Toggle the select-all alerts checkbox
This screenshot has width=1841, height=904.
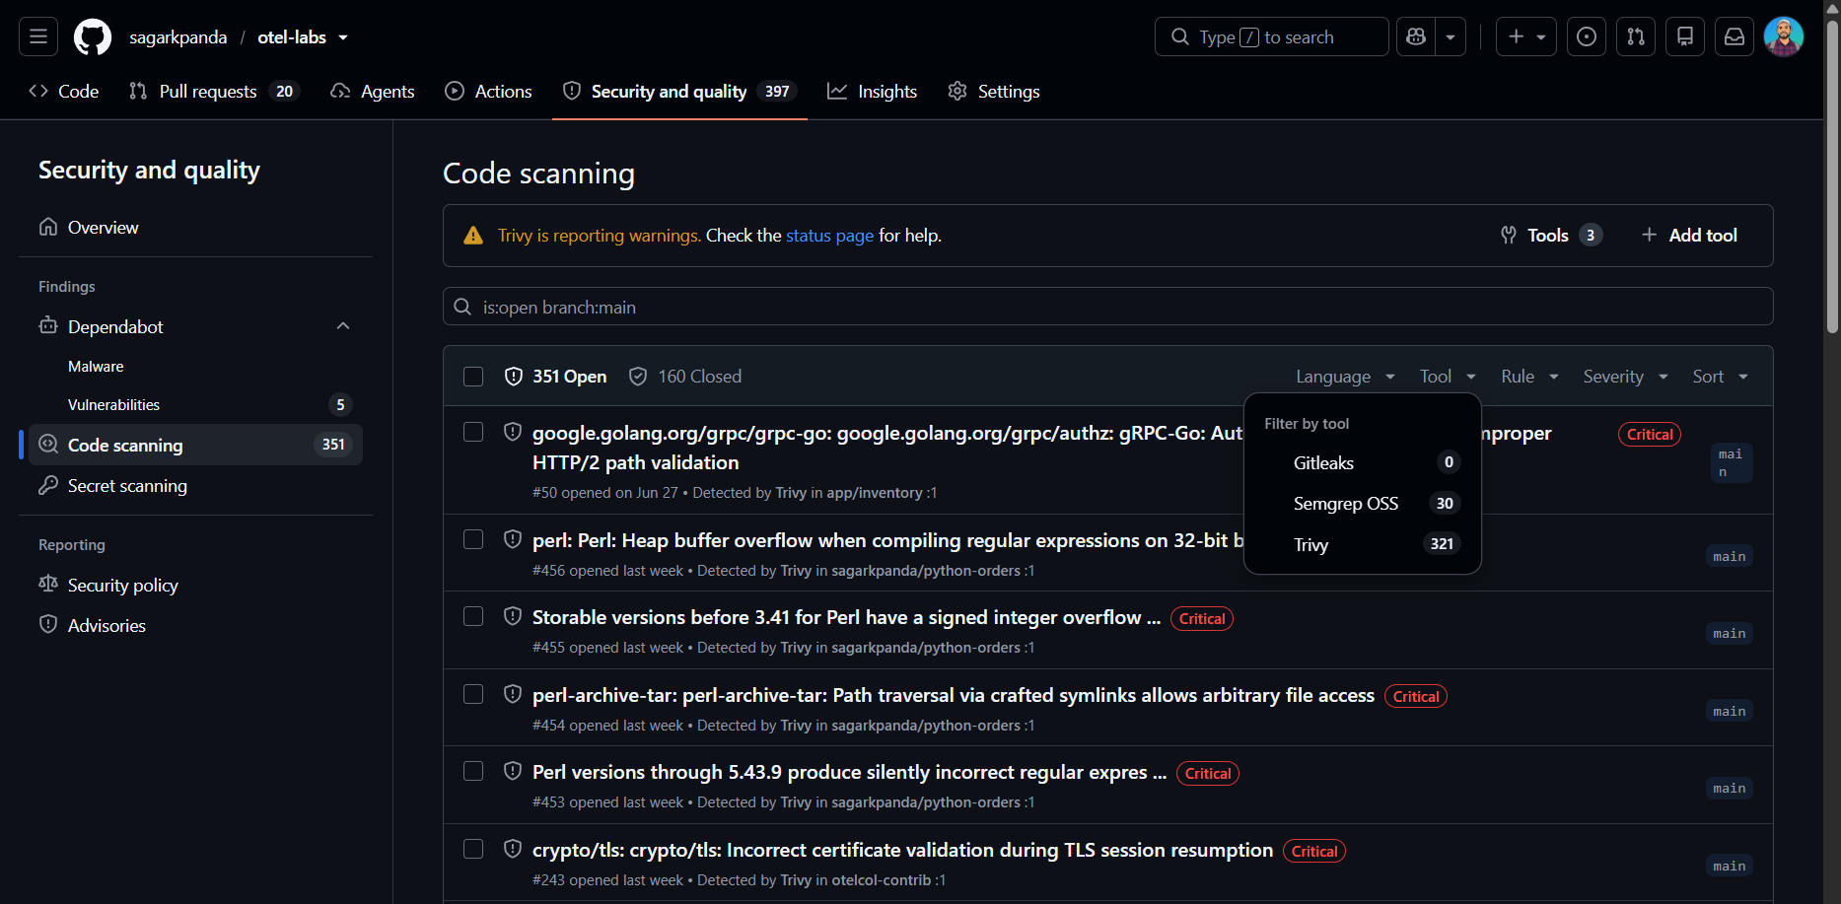pyautogui.click(x=473, y=377)
